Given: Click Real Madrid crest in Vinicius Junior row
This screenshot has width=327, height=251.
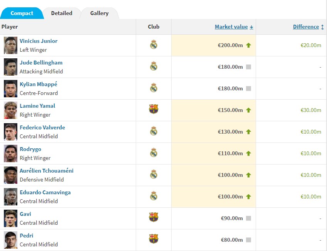Looking at the screenshot, I should 153,44.
